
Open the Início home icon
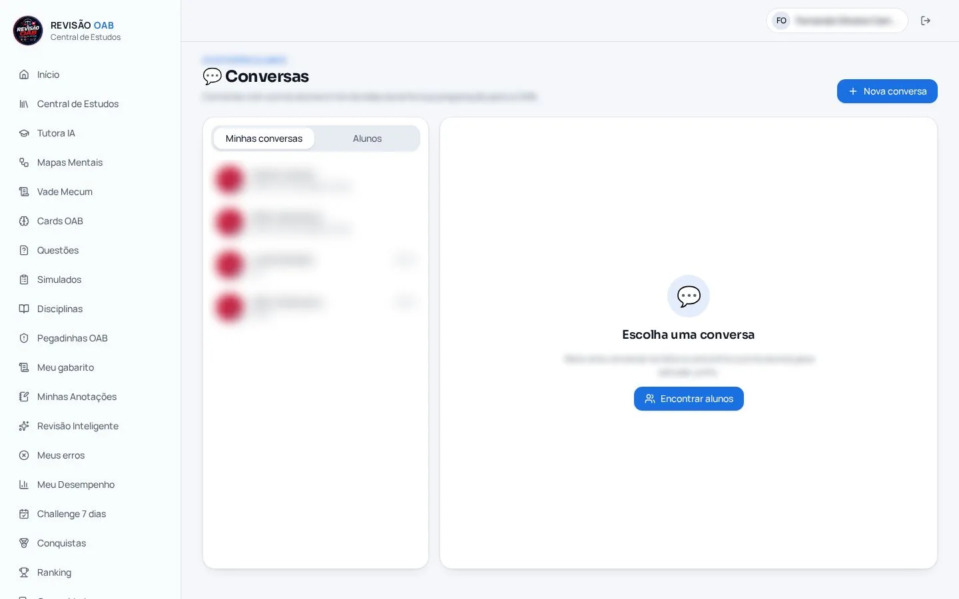tap(24, 75)
